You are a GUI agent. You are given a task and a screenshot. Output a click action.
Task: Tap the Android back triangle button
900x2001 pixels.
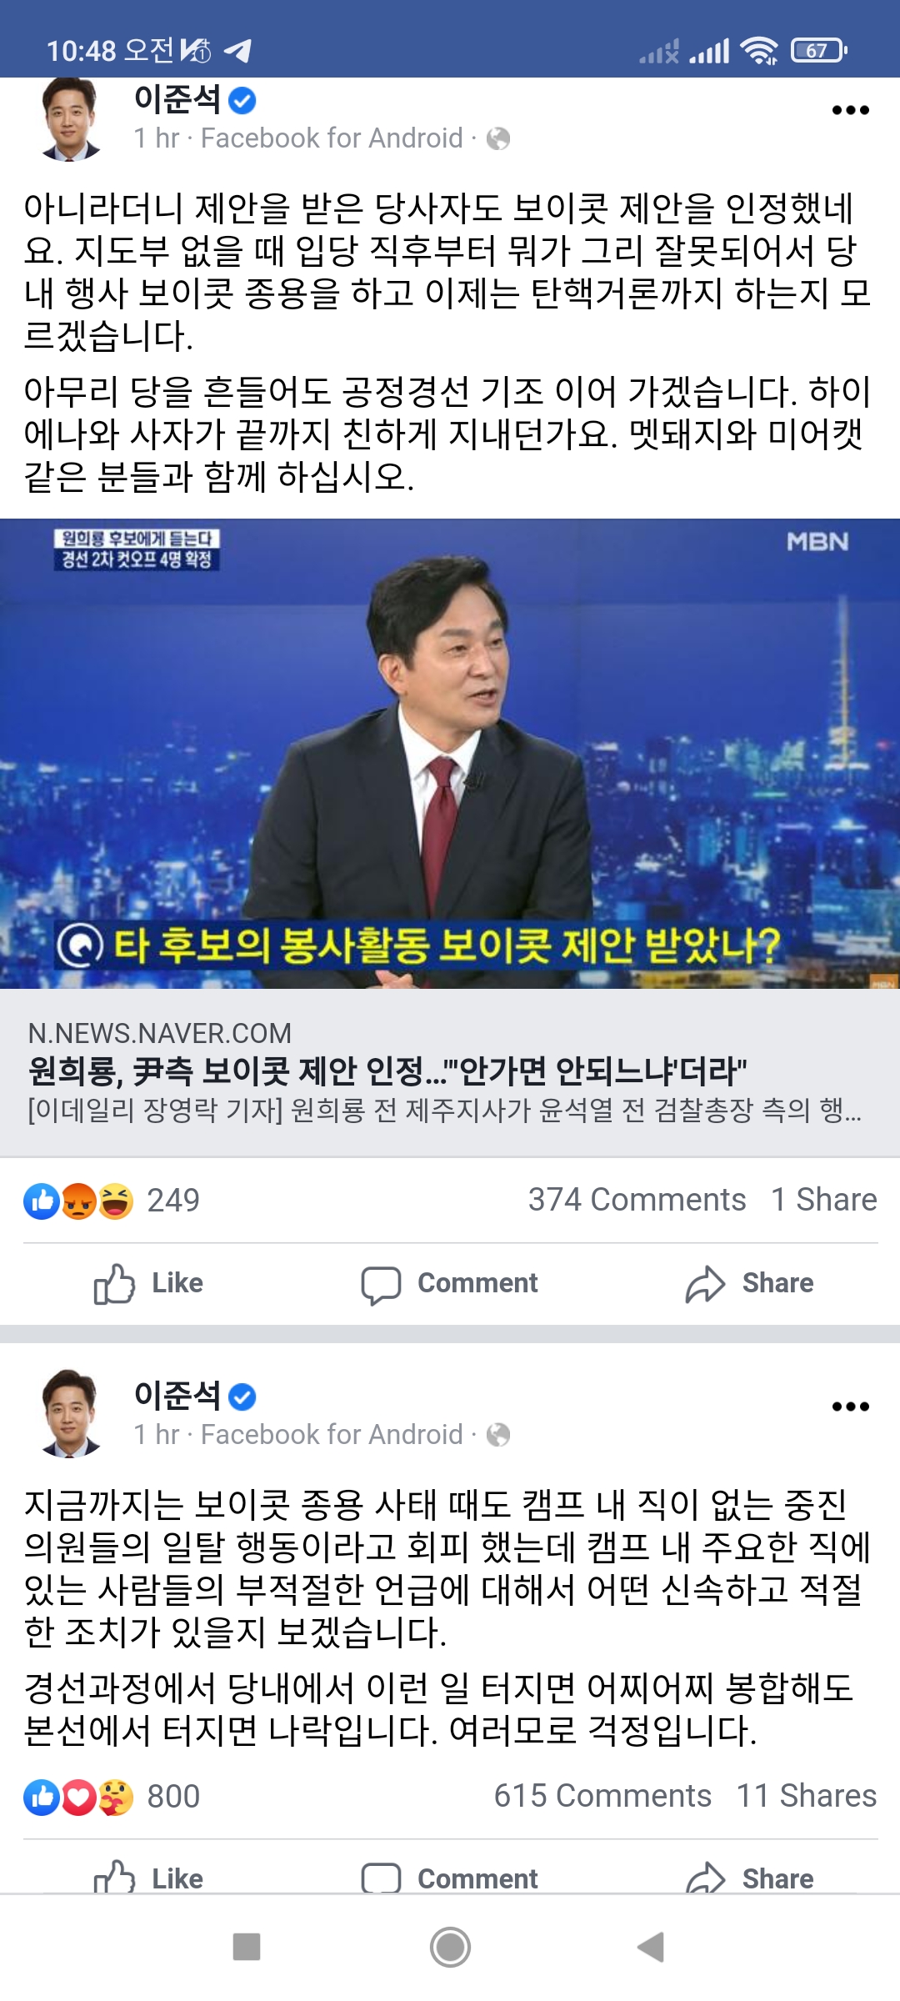tap(651, 1948)
